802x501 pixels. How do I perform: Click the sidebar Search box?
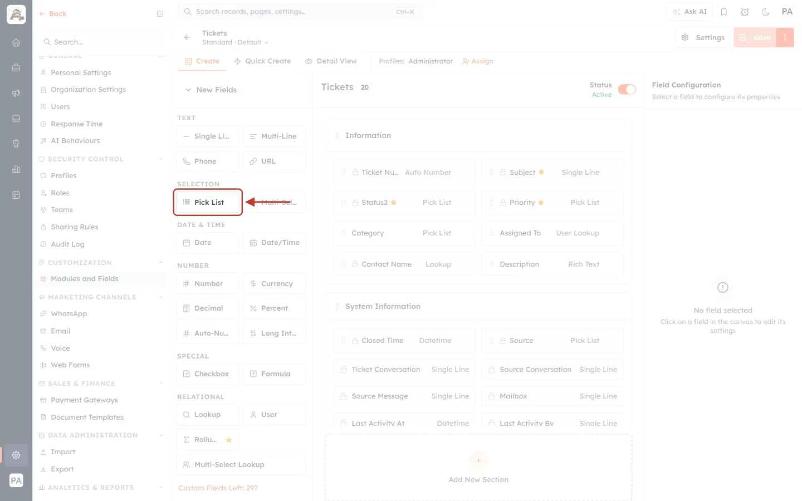[101, 42]
